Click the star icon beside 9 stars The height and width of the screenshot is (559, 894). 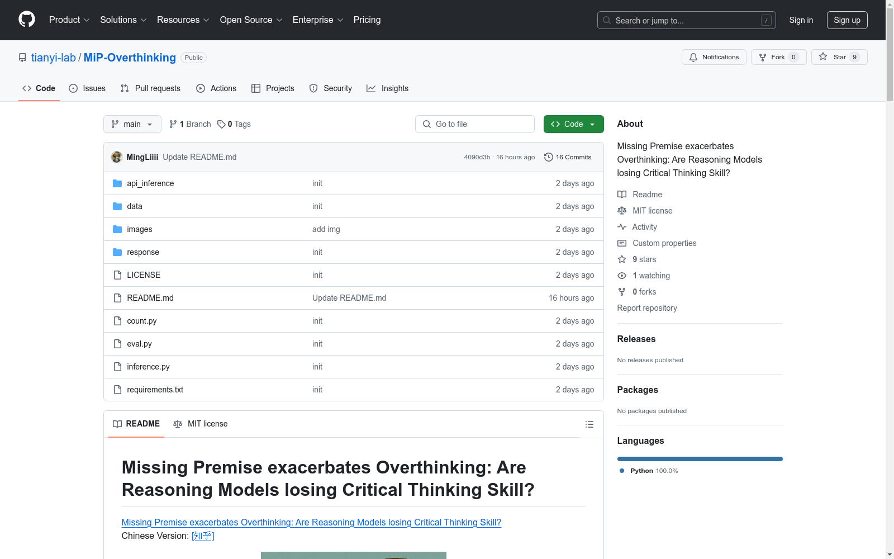622,259
